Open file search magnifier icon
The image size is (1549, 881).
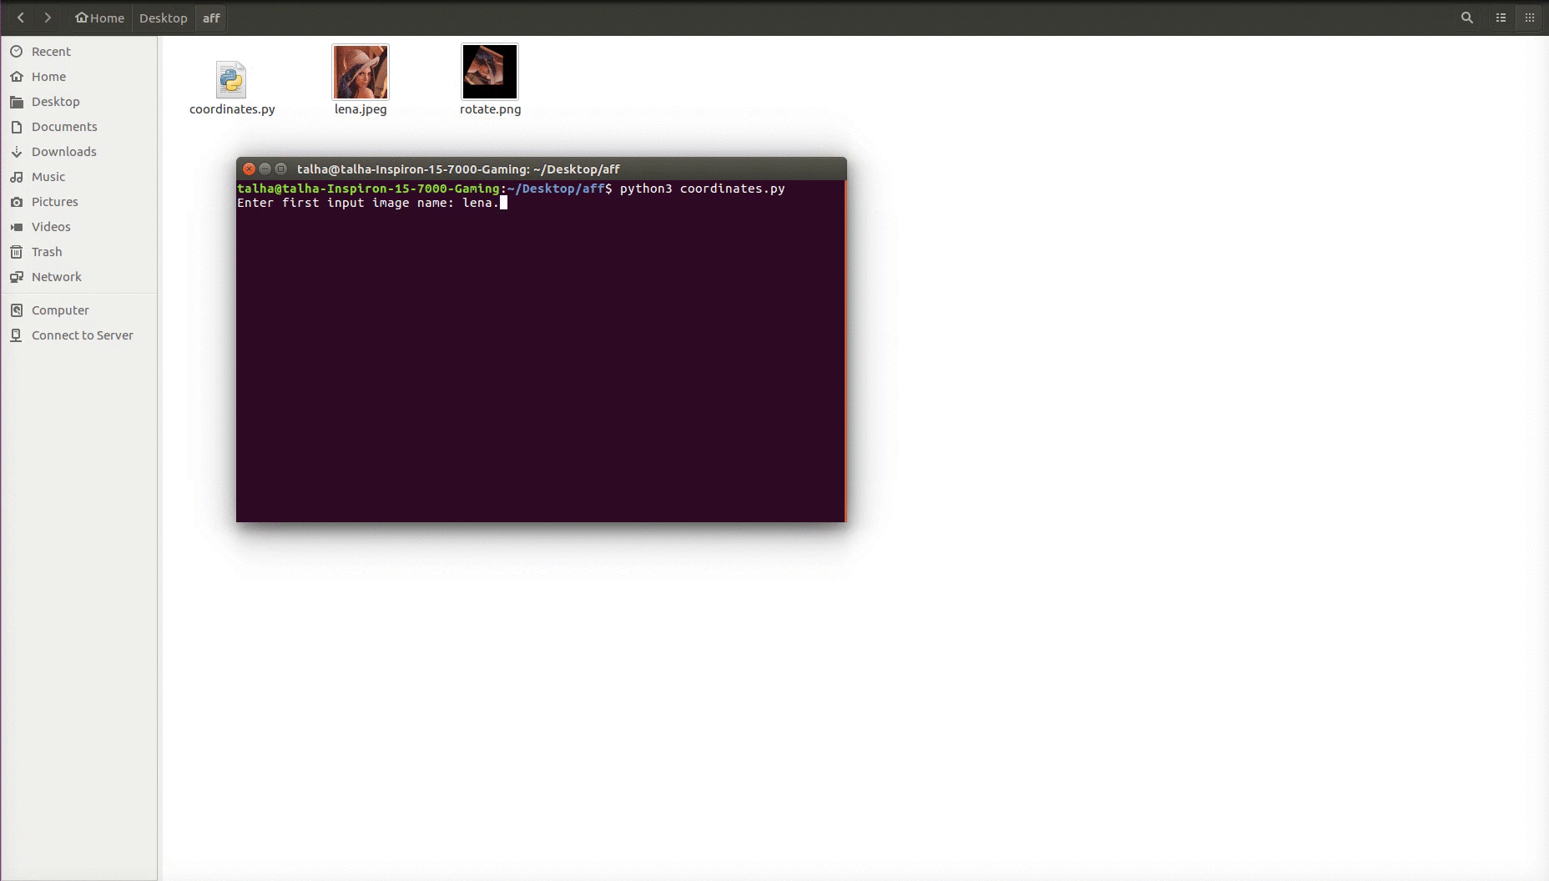(x=1466, y=18)
